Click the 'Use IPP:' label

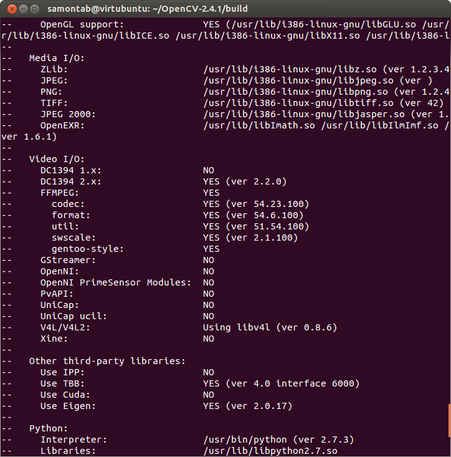click(x=62, y=372)
